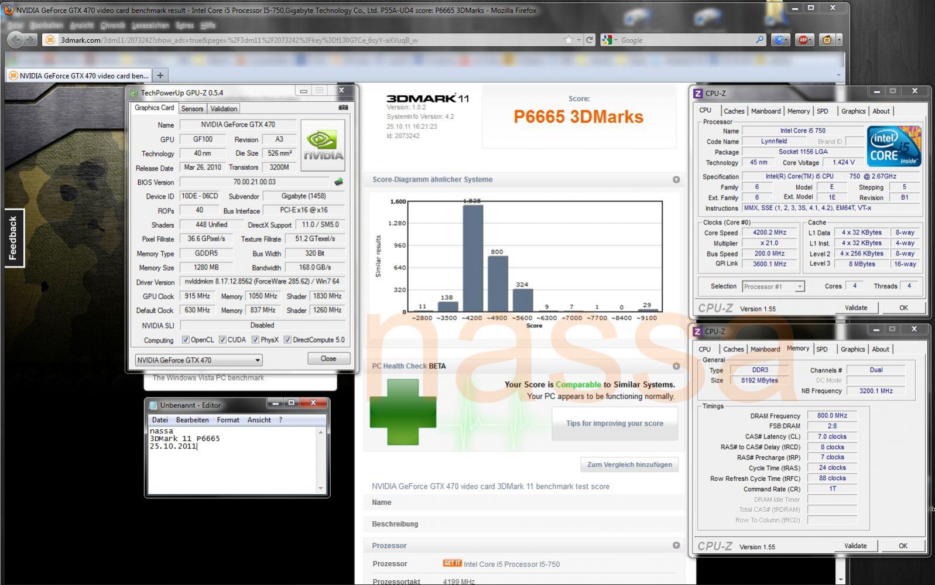Open the About tab in top CPU-Z window
This screenshot has height=585, width=935.
coord(881,111)
